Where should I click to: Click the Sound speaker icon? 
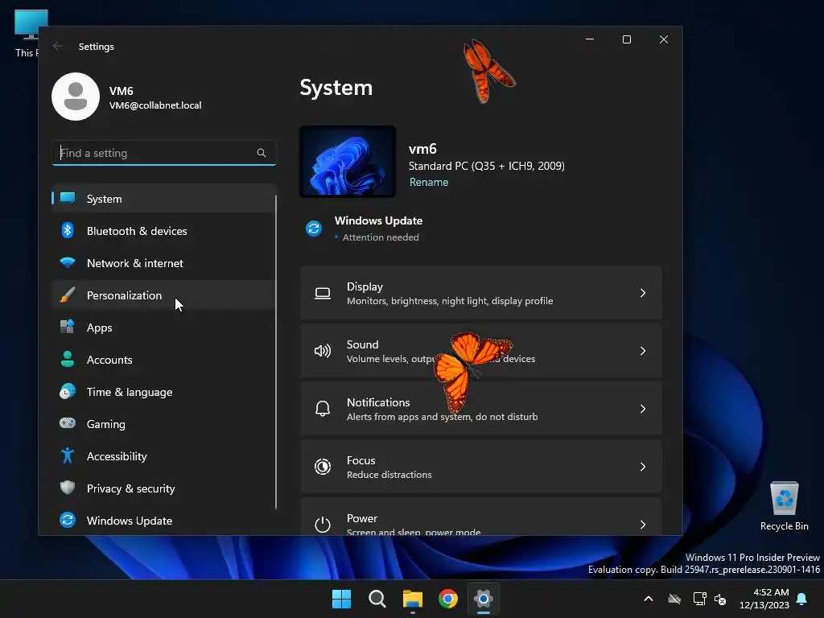click(323, 351)
